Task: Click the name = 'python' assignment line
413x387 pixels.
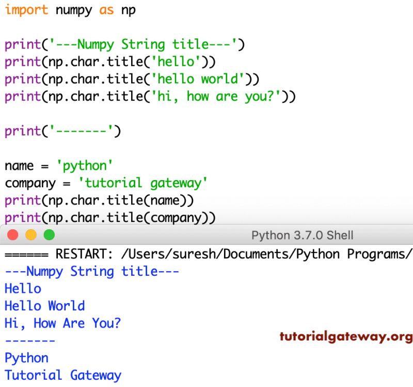Action: click(52, 165)
